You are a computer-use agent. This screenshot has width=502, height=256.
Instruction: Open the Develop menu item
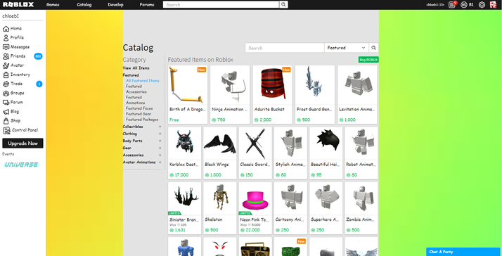click(115, 4)
